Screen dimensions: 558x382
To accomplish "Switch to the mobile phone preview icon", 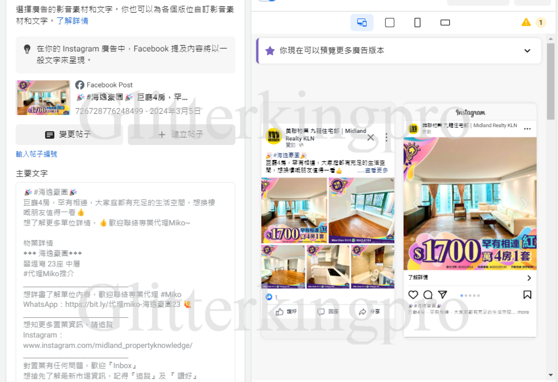I will [x=417, y=22].
